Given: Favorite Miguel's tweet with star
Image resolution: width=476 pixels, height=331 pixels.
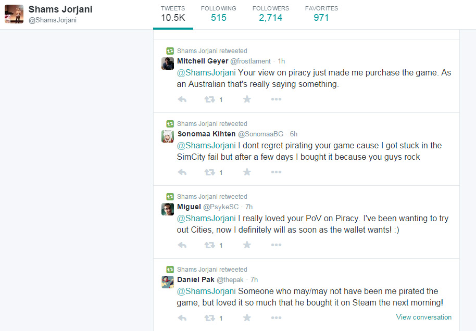Looking at the screenshot, I should (247, 245).
